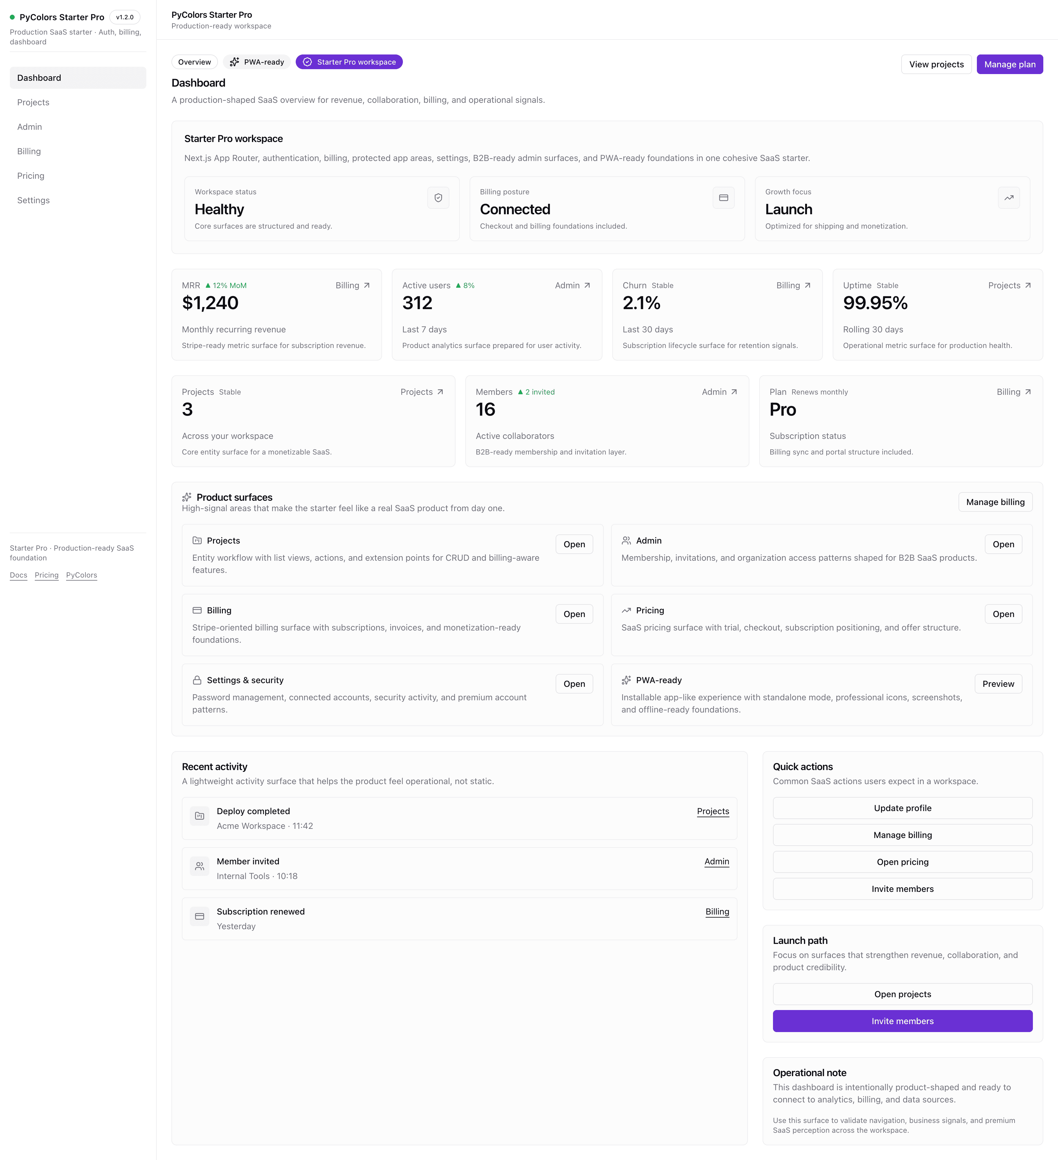Screen dimensions: 1058x1160
Task: Select Dashboard in the sidebar
Action: [78, 78]
